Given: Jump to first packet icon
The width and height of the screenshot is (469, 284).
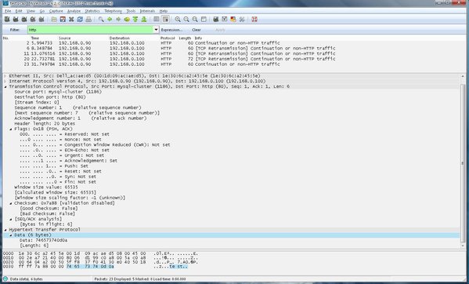Looking at the screenshot, I should tap(135, 19).
